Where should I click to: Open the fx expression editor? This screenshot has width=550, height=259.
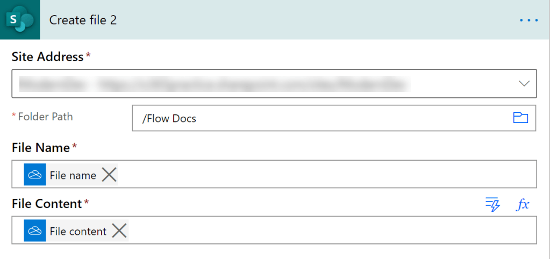click(523, 204)
